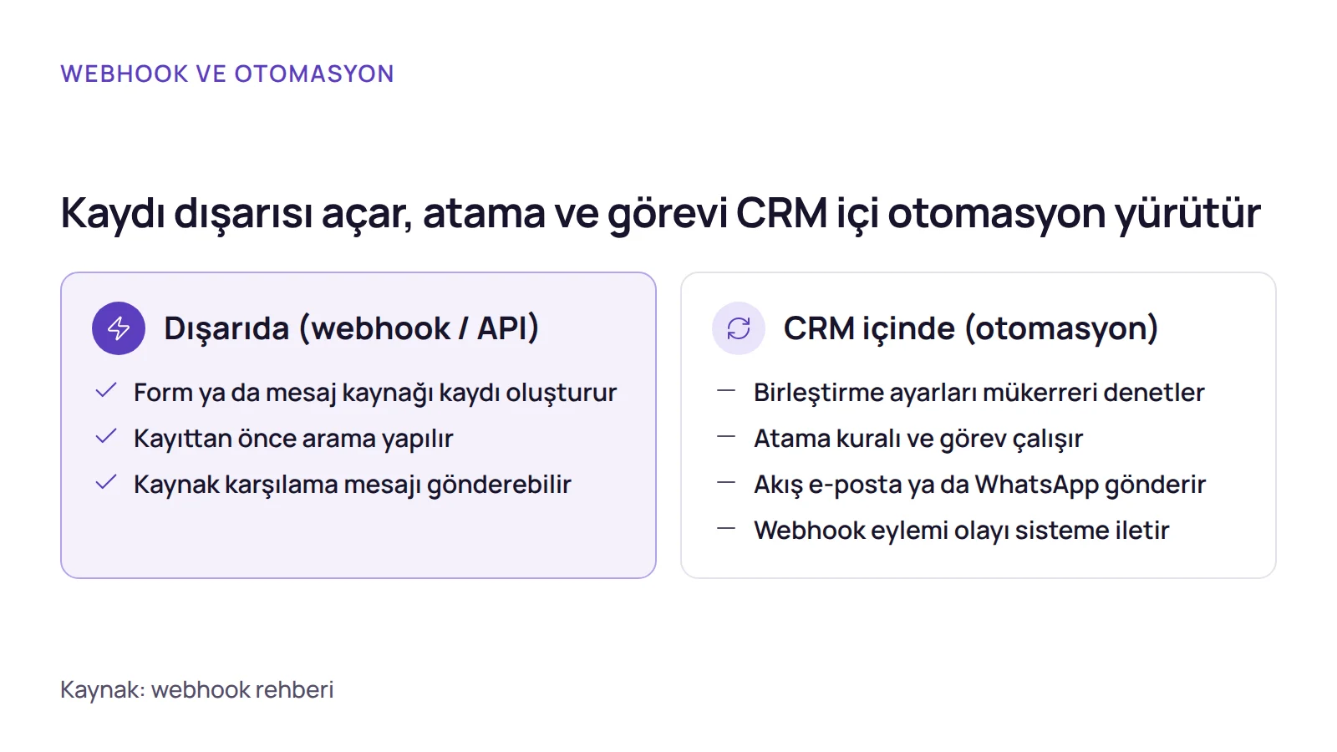
Task: Click the CRM içinde (otomasyon) heading
Action: click(x=971, y=328)
